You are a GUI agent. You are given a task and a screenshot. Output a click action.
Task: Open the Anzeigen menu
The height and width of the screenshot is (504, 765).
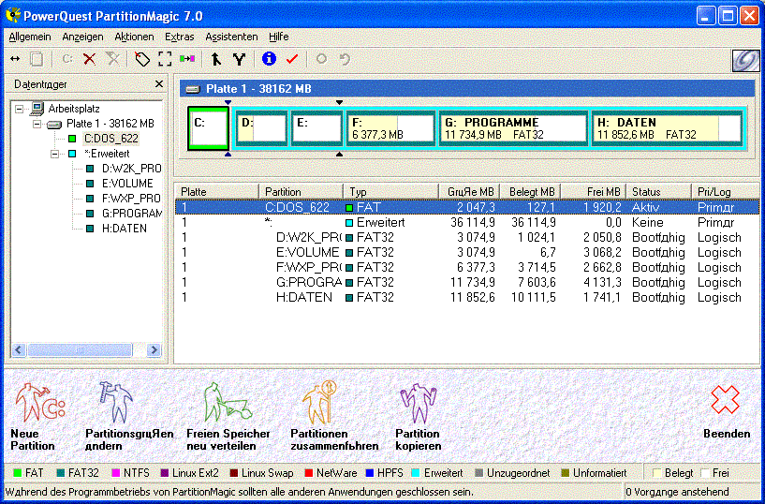[x=82, y=37]
